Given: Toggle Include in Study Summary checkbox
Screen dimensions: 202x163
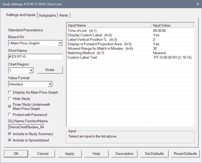Looking at the screenshot, I should (x=10, y=134).
